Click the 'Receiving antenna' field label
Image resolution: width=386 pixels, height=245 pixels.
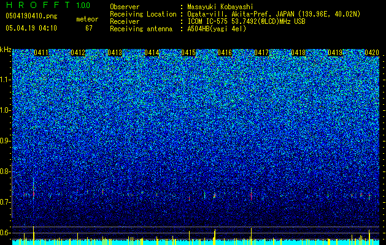[141, 29]
